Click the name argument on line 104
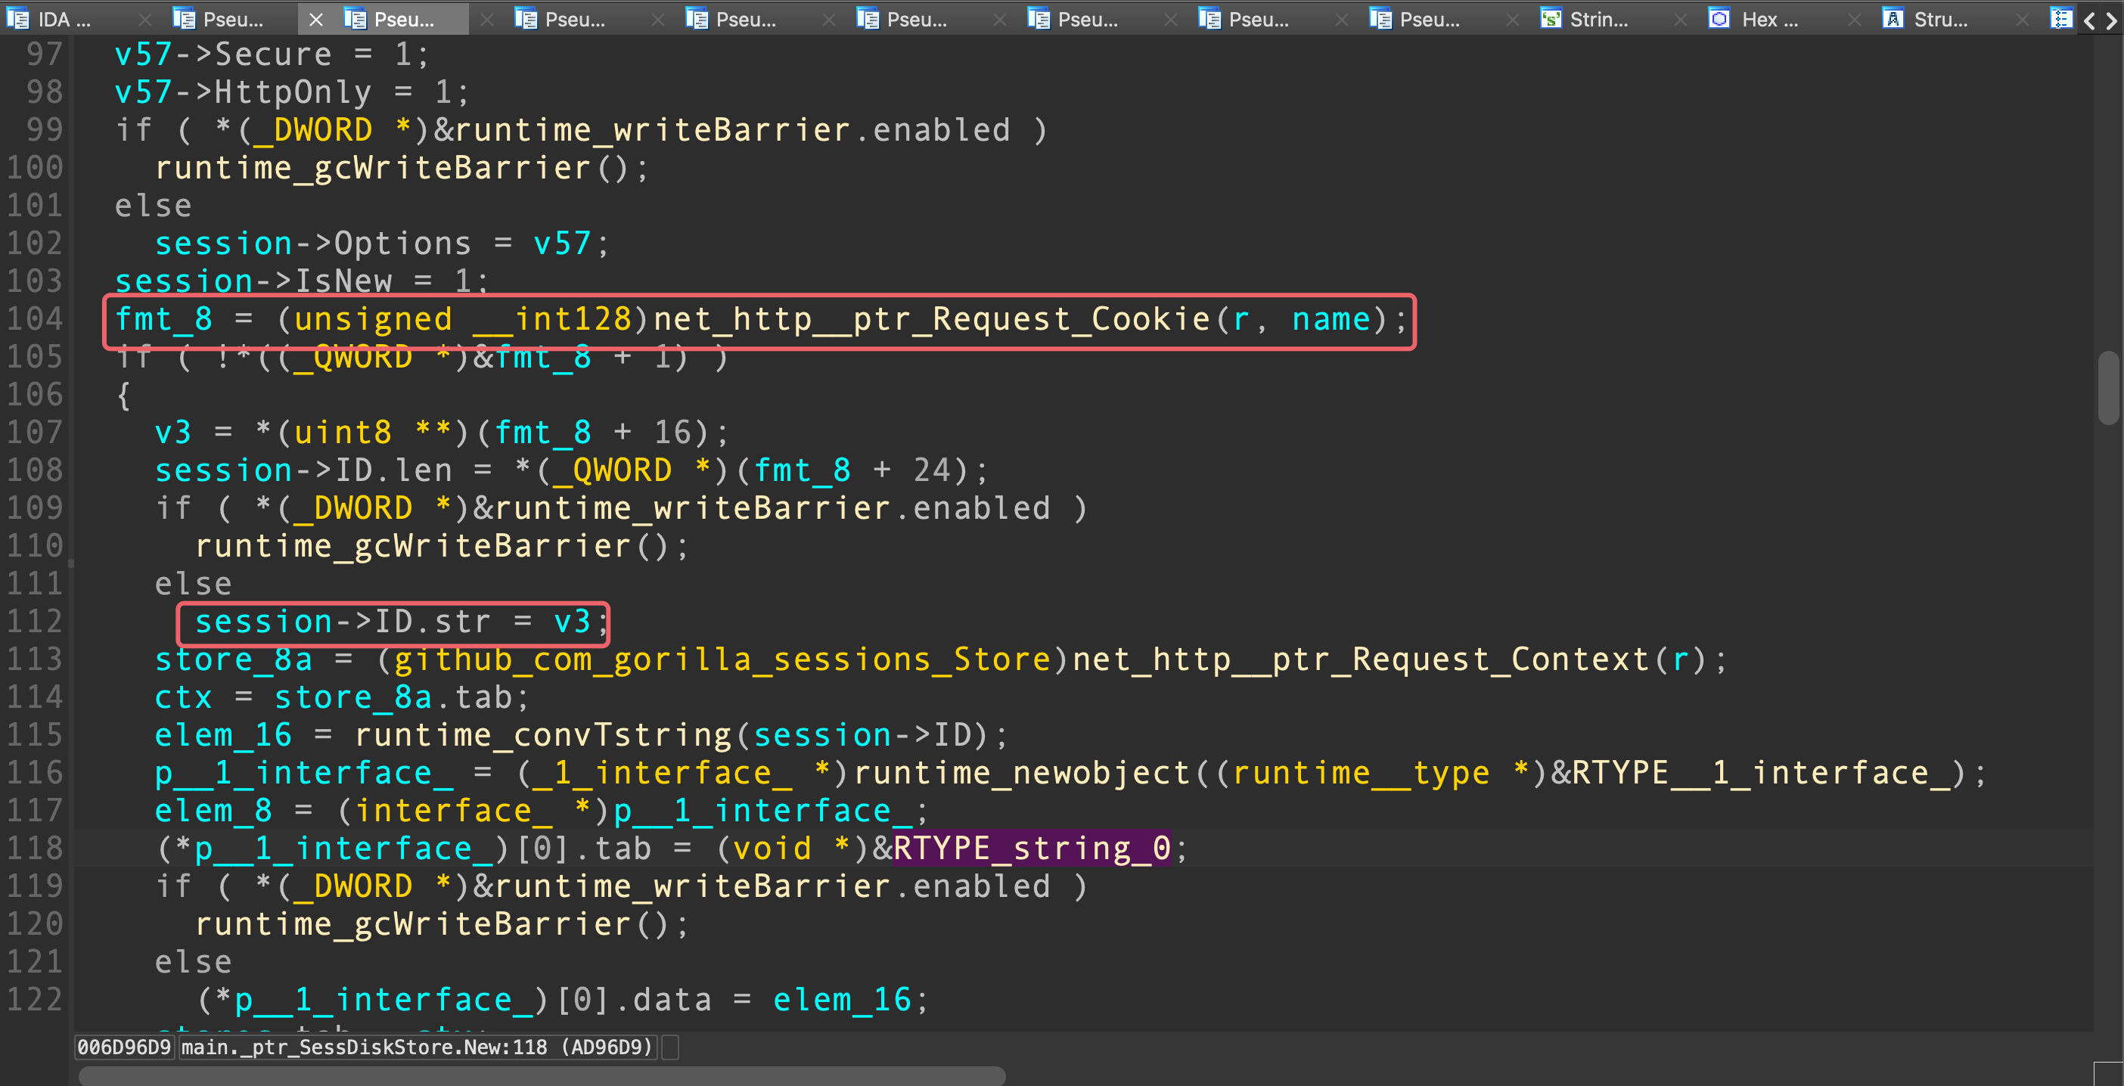 [x=1331, y=319]
